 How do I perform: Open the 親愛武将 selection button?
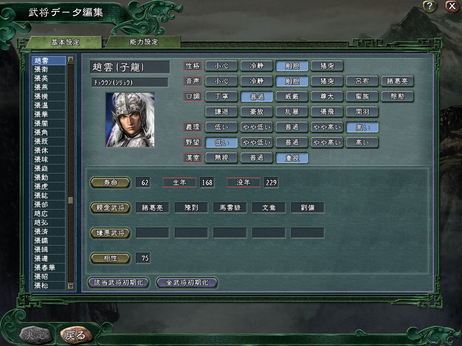pyautogui.click(x=110, y=208)
